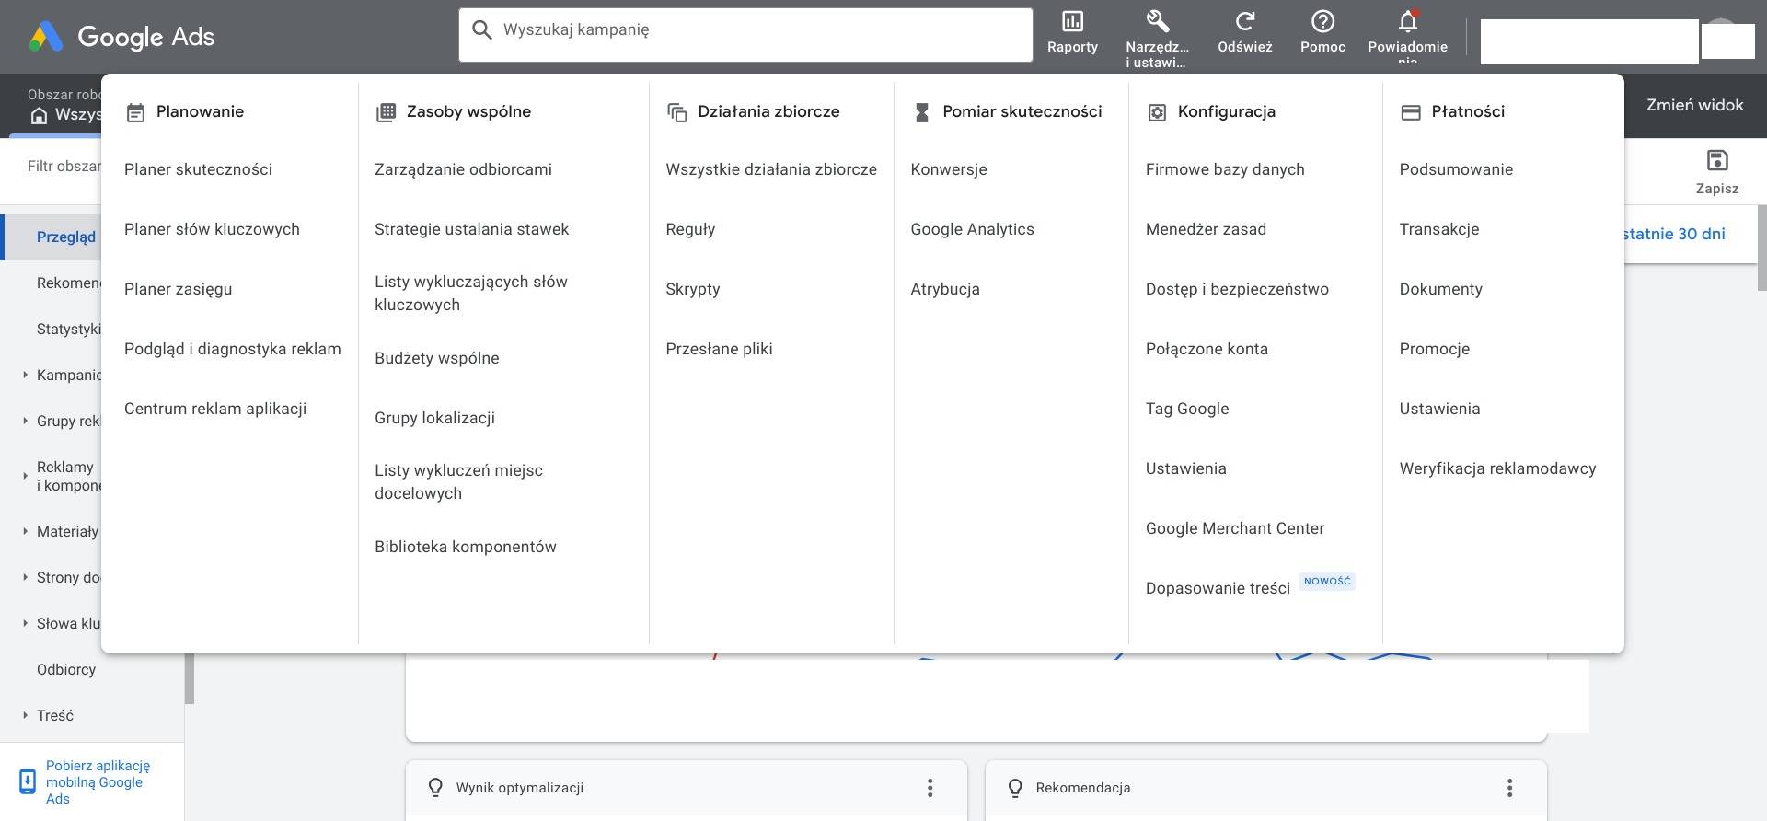The width and height of the screenshot is (1767, 821).
Task: Click the Konfiguracja gear icon
Action: pos(1157,112)
